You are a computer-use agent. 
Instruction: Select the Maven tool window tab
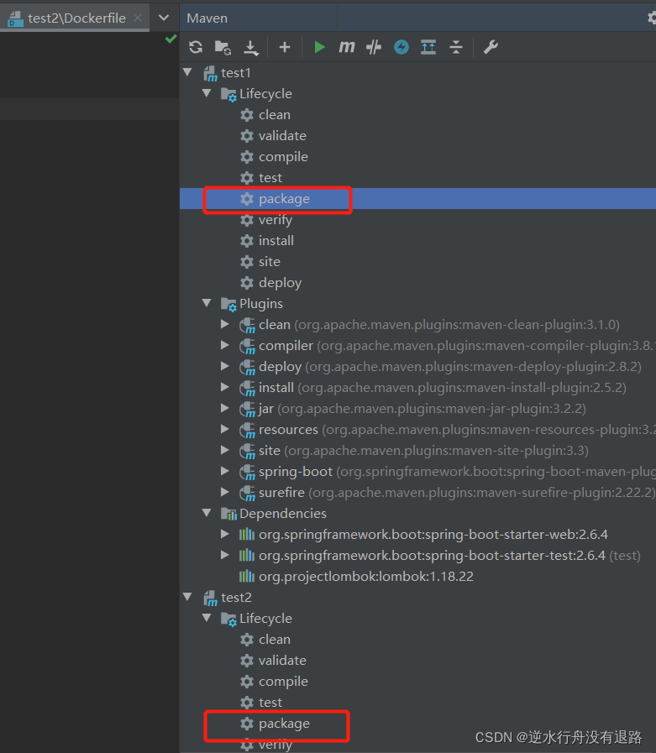point(207,18)
